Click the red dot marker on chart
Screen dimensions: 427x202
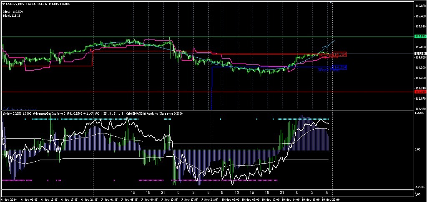coord(91,49)
